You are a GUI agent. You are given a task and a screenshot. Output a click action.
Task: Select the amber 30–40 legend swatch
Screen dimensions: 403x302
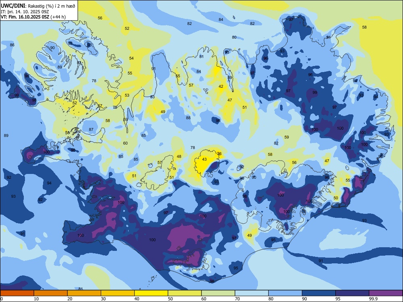click(x=118, y=293)
